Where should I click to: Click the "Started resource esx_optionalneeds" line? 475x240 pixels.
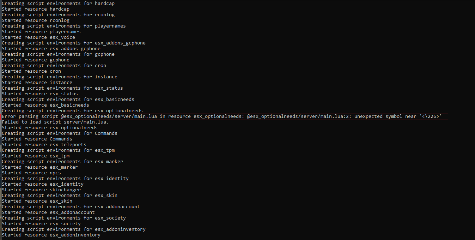50,128
